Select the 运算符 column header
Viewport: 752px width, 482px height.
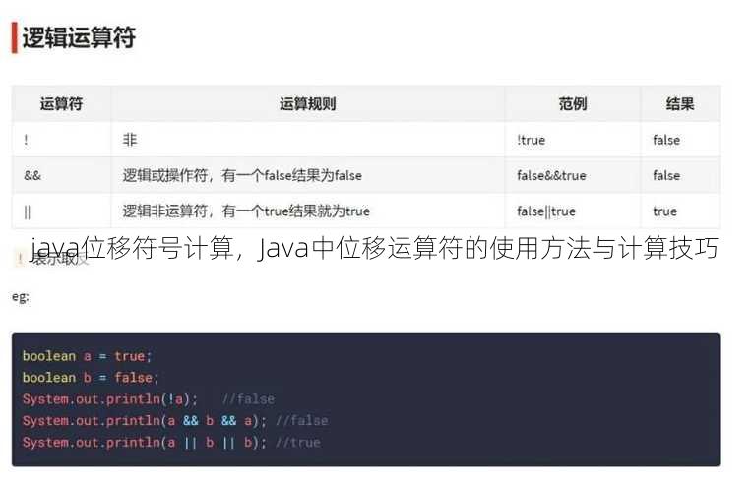(61, 103)
